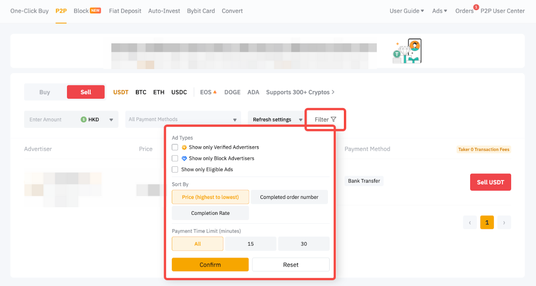This screenshot has height=286, width=536.
Task: Enable Show only Verified Advertisers
Action: point(175,147)
